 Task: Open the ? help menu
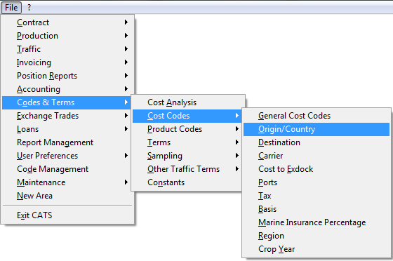pyautogui.click(x=29, y=8)
